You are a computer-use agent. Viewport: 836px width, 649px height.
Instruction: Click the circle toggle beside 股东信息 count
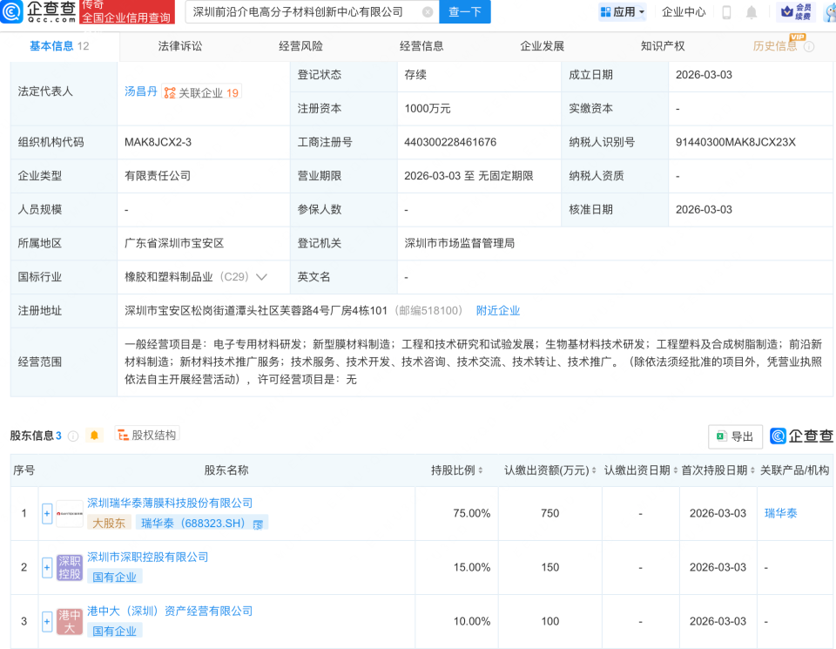(x=72, y=436)
